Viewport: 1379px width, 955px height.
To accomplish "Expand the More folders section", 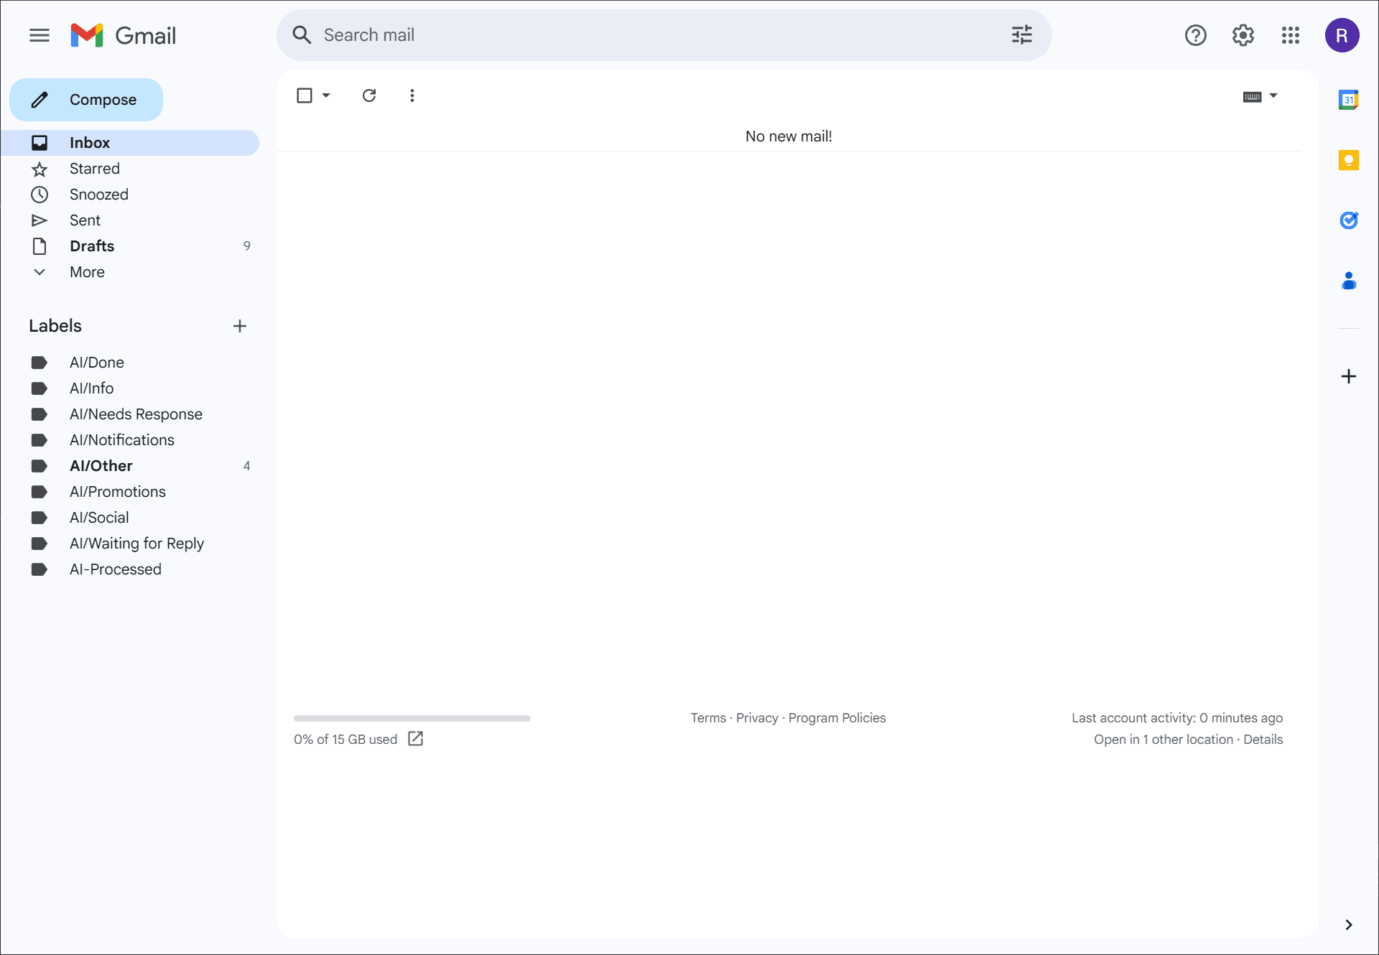I will click(x=87, y=271).
